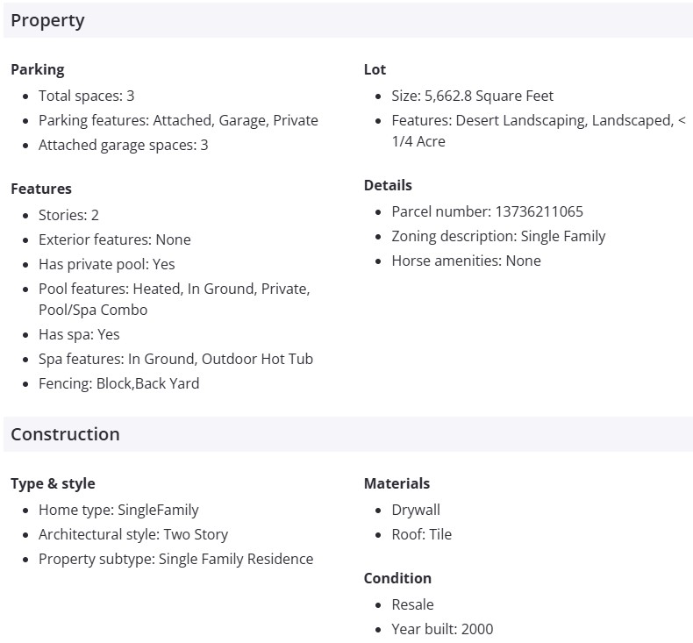
Task: Click the Features heading
Action: pos(41,189)
